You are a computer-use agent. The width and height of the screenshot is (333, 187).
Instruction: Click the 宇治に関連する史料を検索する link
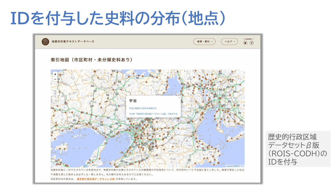click(143, 108)
